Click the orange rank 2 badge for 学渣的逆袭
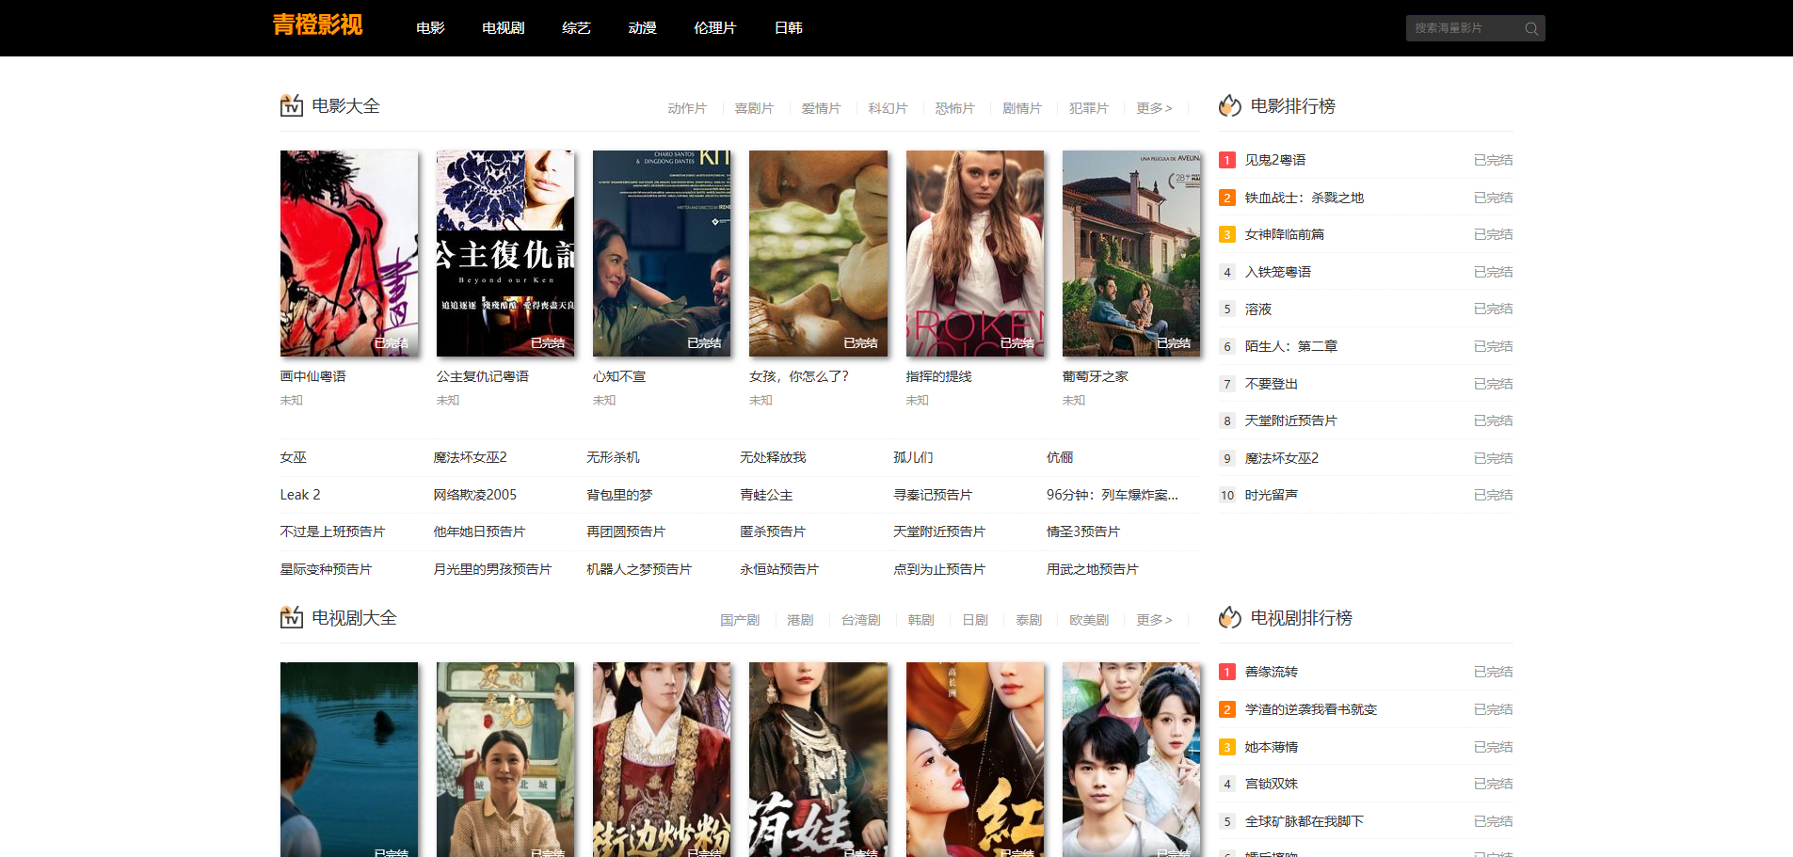 [1226, 709]
